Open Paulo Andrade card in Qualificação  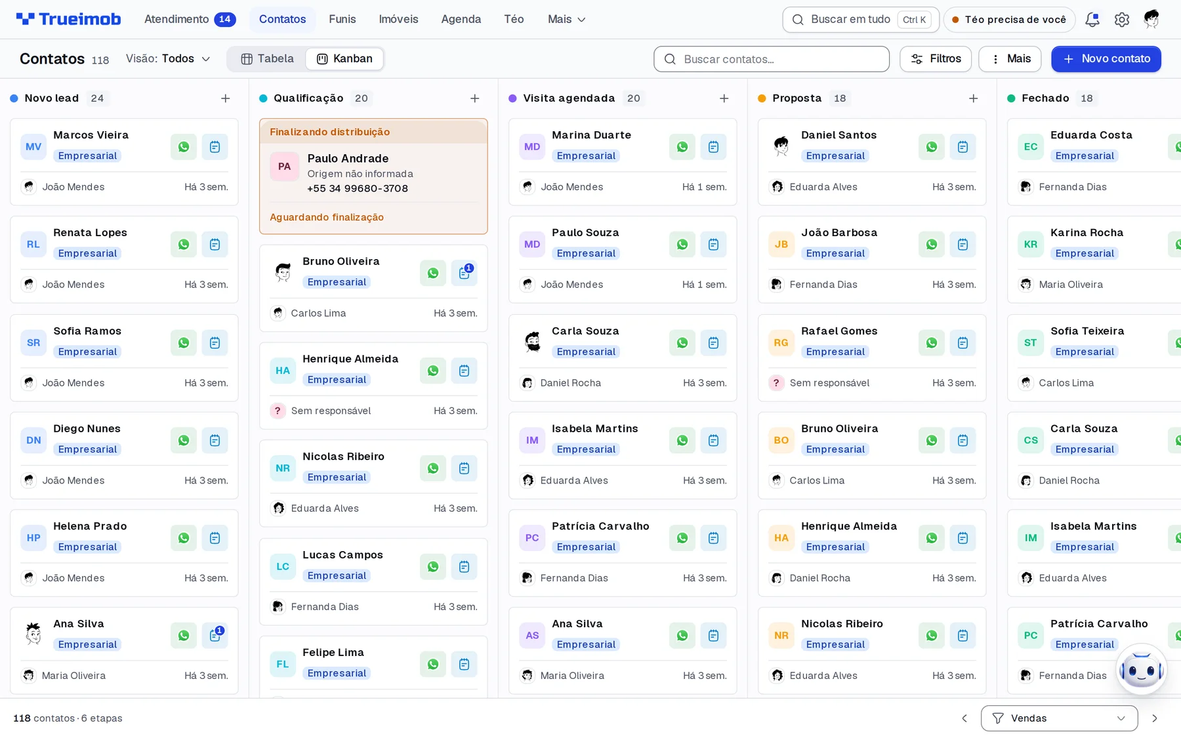point(373,176)
